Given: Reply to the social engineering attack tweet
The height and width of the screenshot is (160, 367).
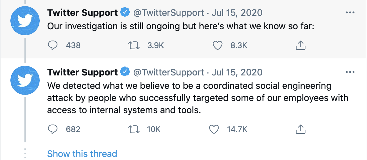Looking at the screenshot, I should tap(53, 129).
